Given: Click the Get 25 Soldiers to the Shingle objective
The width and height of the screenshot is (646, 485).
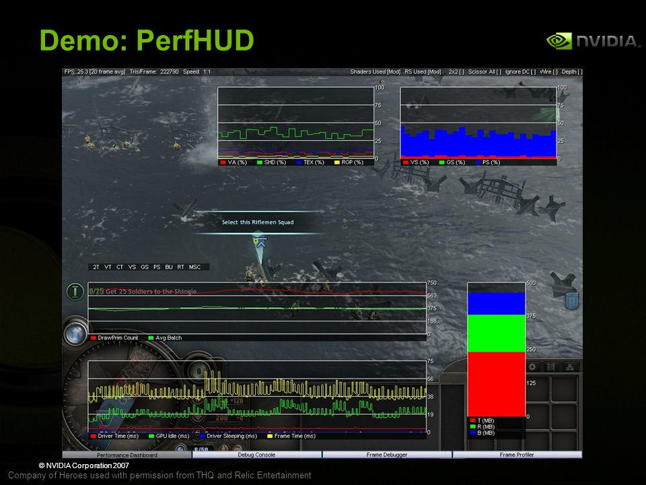Looking at the screenshot, I should click(x=143, y=292).
